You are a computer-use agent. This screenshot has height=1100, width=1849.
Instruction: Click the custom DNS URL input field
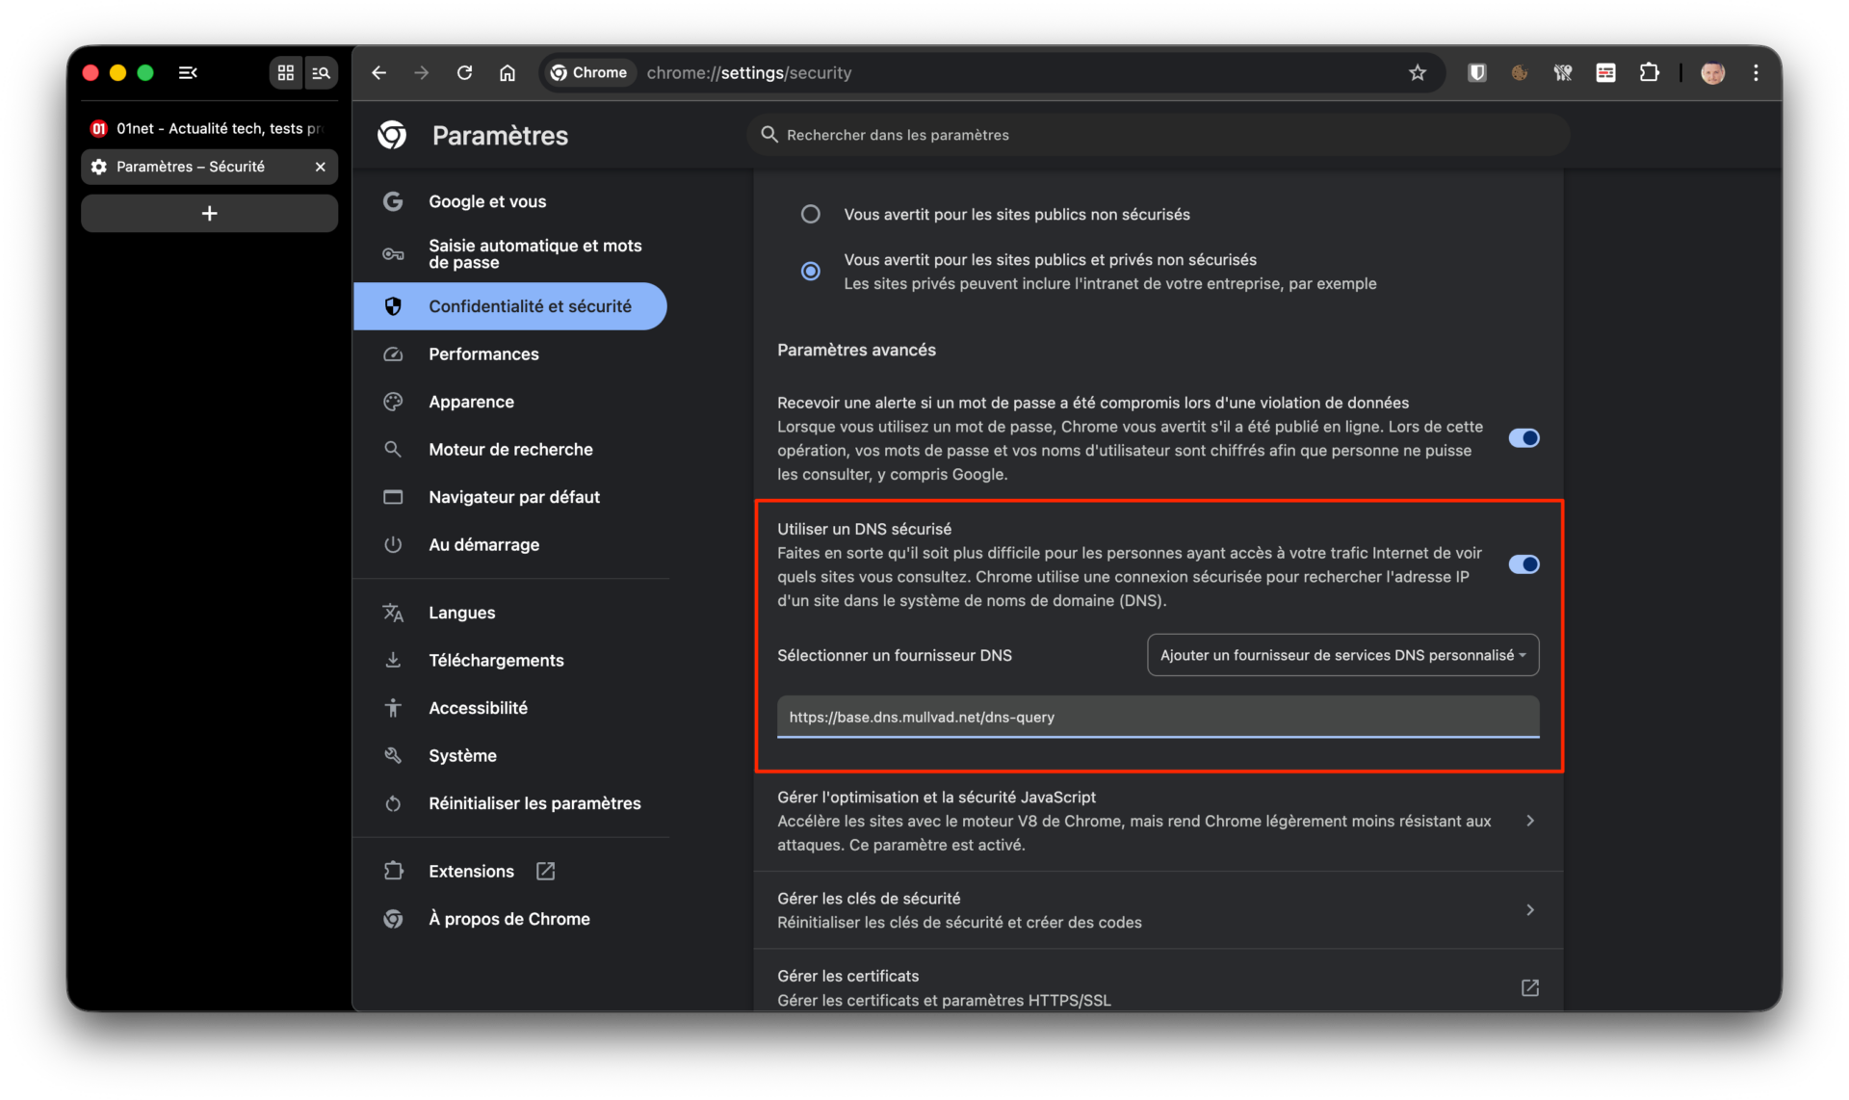pyautogui.click(x=1158, y=718)
